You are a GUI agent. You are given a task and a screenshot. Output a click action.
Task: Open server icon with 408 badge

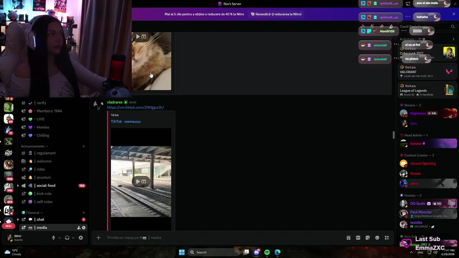pos(9,176)
